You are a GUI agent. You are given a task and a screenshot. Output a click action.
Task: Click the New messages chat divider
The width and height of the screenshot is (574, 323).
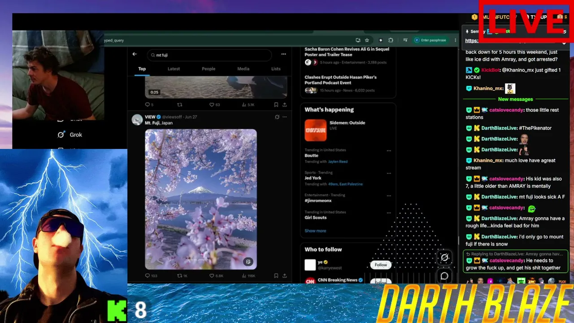(515, 99)
